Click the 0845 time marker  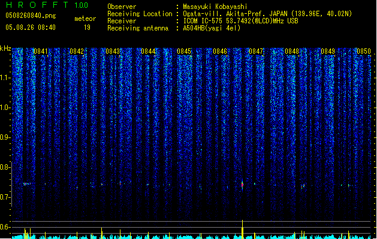pyautogui.click(x=184, y=51)
